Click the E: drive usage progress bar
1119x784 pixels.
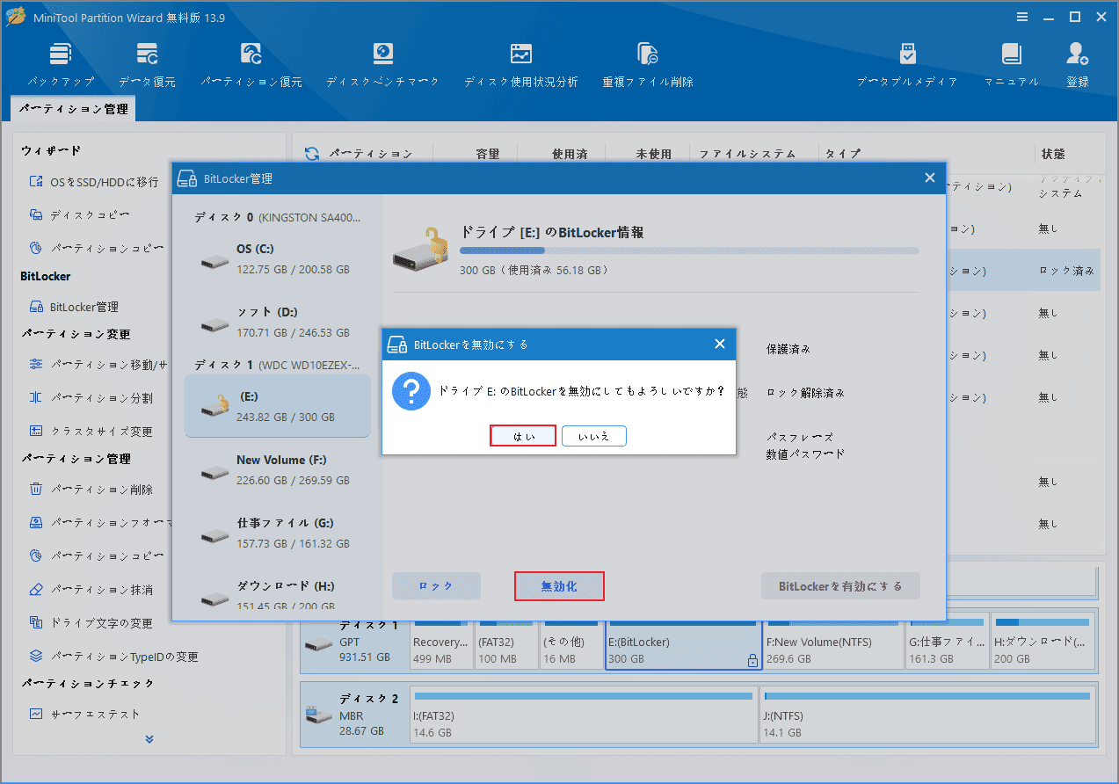pos(689,250)
